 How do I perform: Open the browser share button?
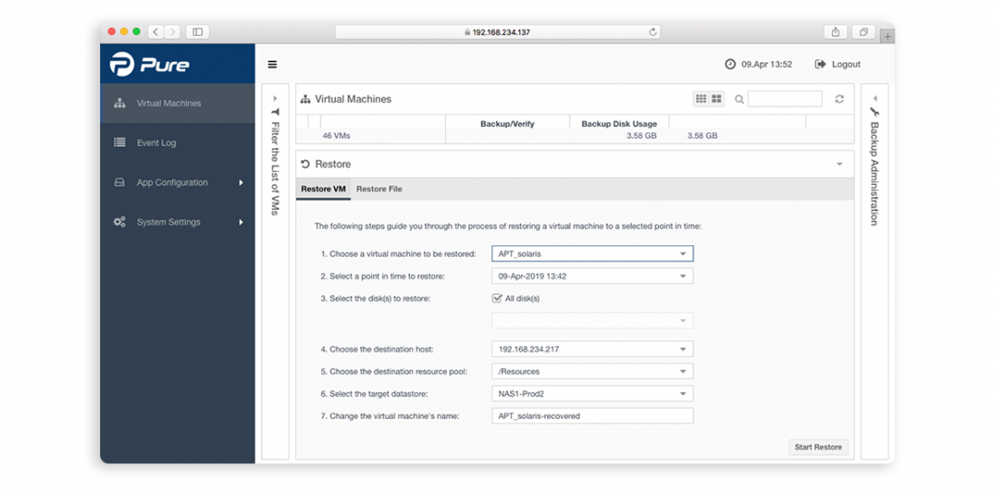(835, 32)
